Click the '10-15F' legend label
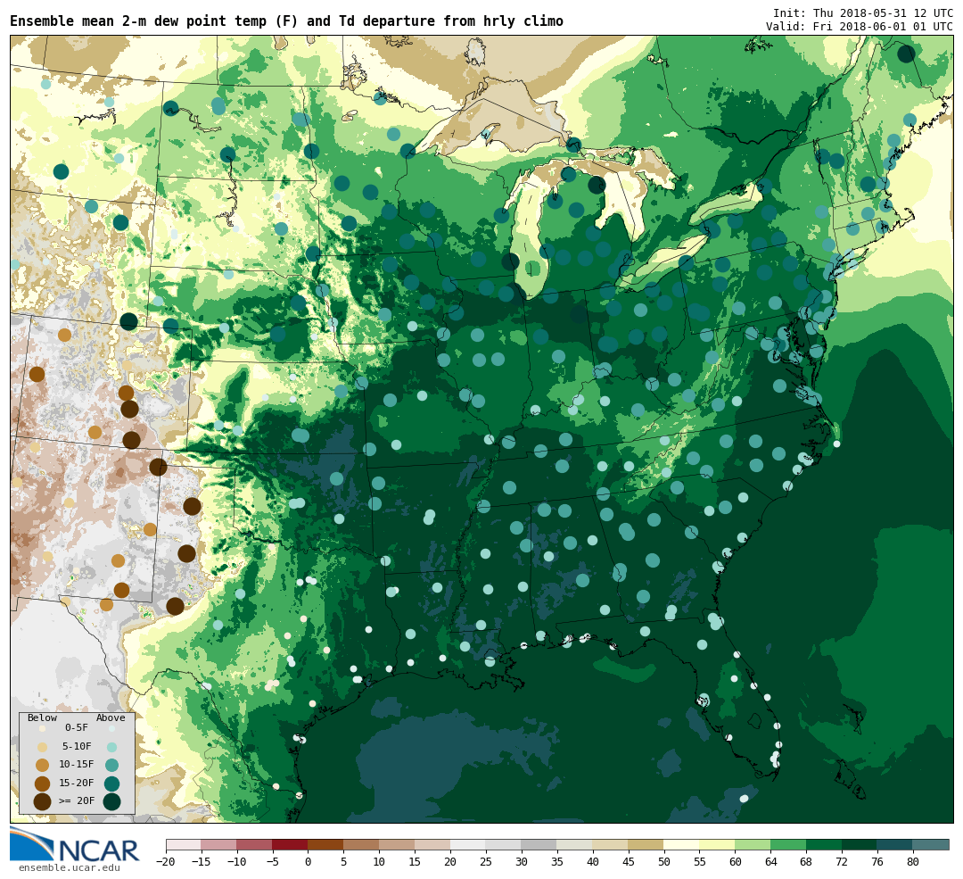Image resolution: width=963 pixels, height=879 pixels. (x=77, y=765)
